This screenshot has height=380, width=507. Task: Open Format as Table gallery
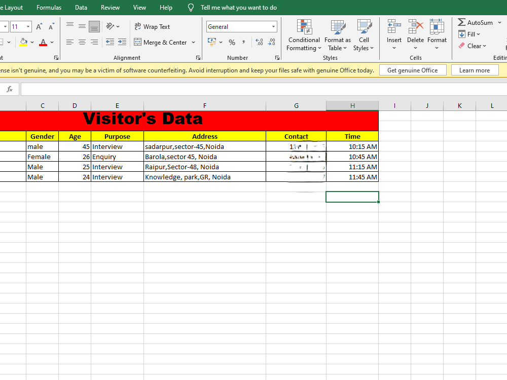pos(338,35)
